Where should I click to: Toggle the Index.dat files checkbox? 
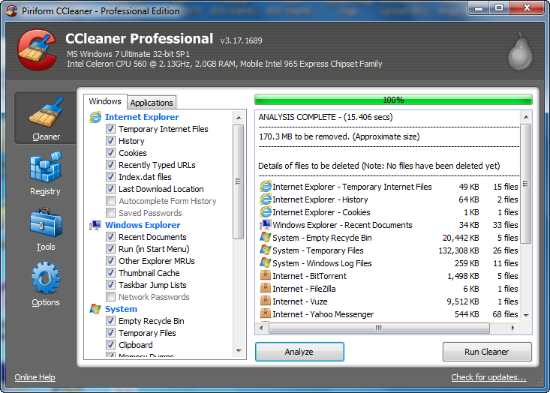coord(110,177)
